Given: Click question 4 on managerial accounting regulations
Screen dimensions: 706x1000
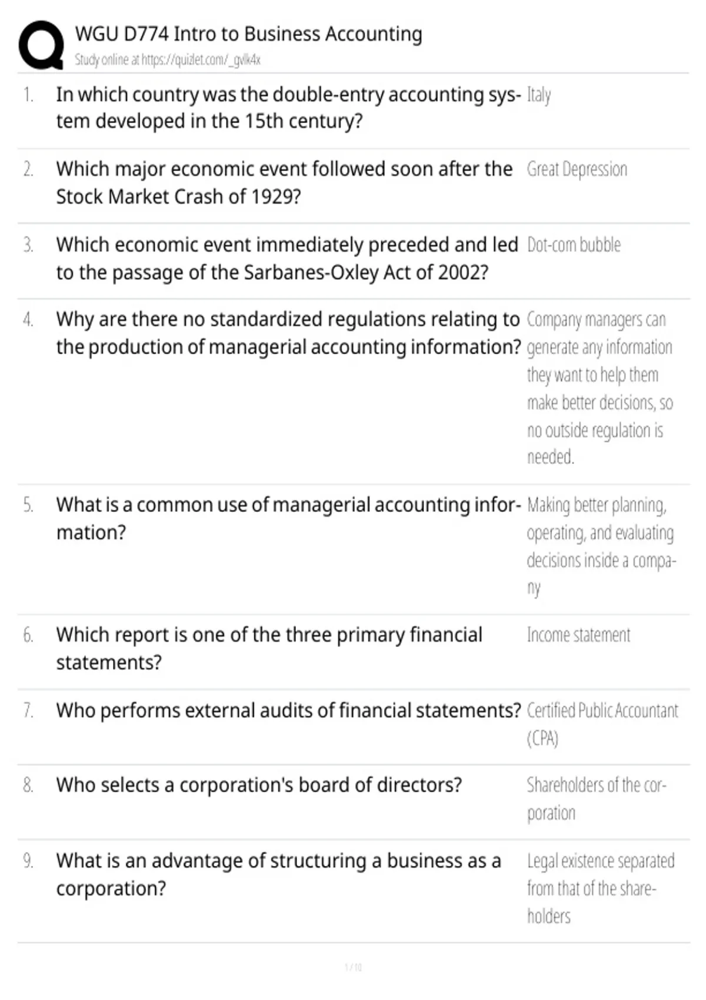Looking at the screenshot, I should [288, 333].
